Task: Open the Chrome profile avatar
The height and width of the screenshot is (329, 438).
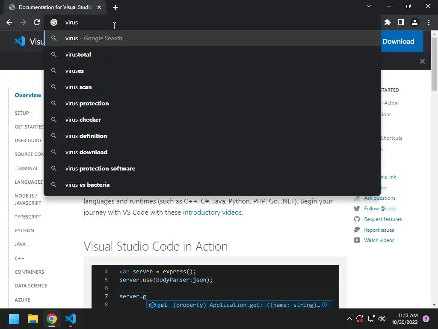Action: coord(415,22)
